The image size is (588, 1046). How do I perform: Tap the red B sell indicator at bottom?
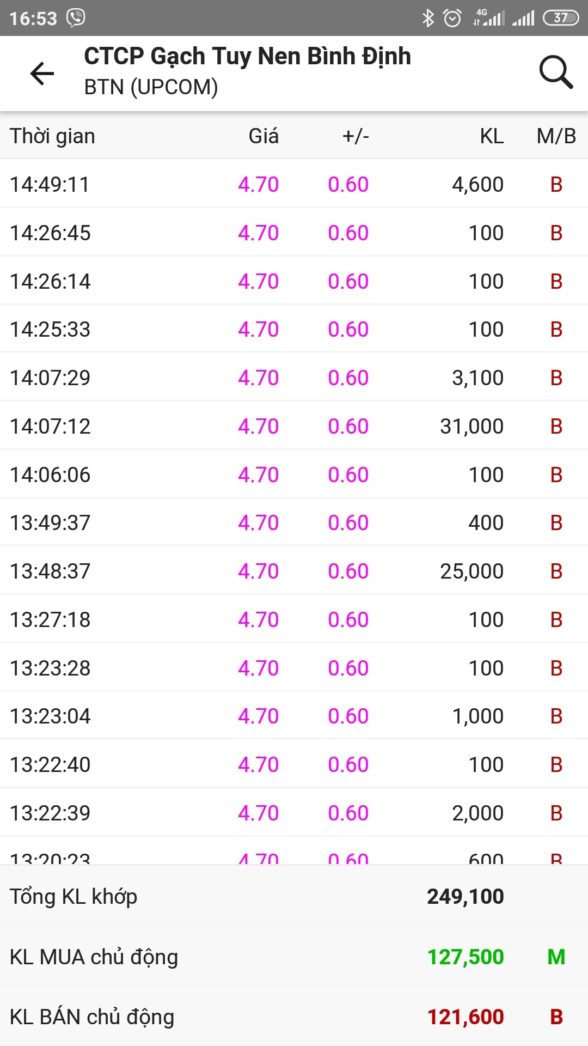point(556,1017)
